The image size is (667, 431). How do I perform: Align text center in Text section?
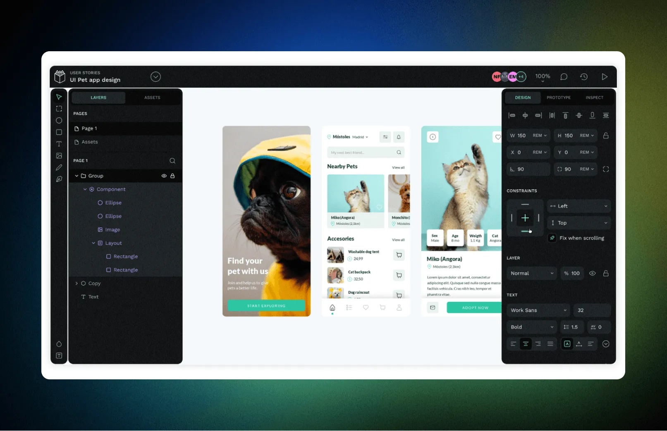[526, 344]
